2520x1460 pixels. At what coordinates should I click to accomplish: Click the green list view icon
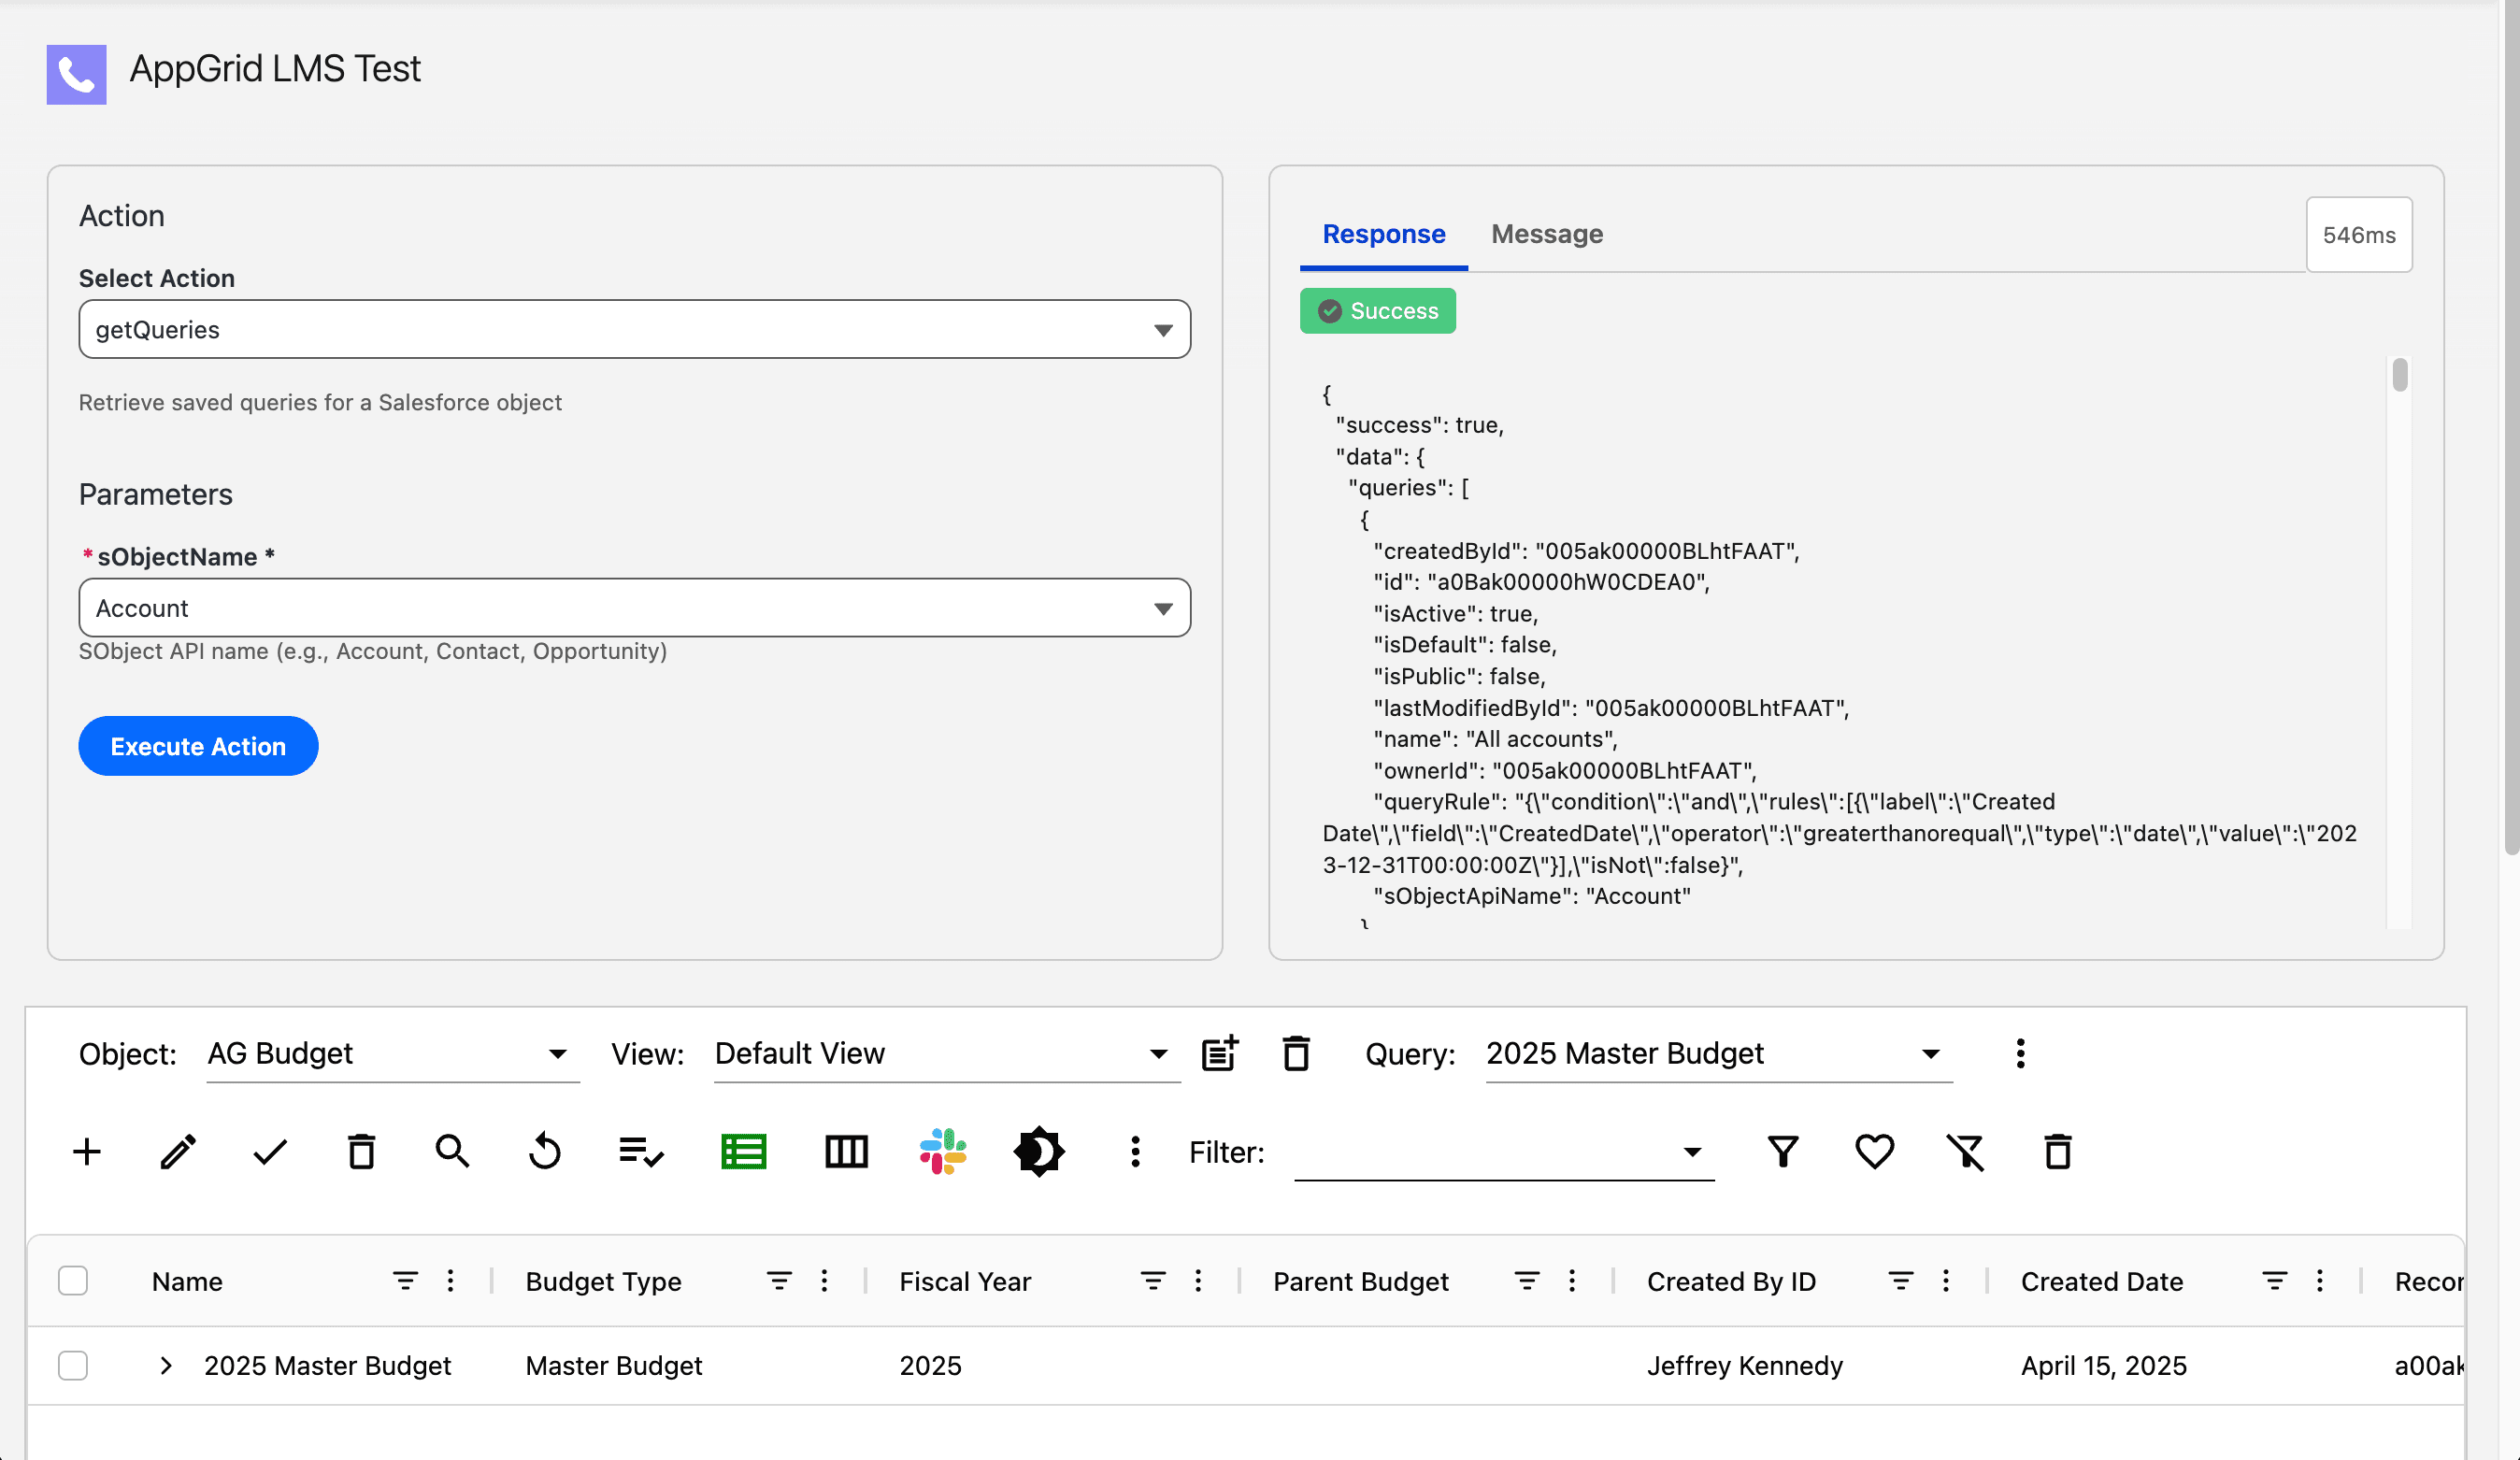pyautogui.click(x=743, y=1152)
